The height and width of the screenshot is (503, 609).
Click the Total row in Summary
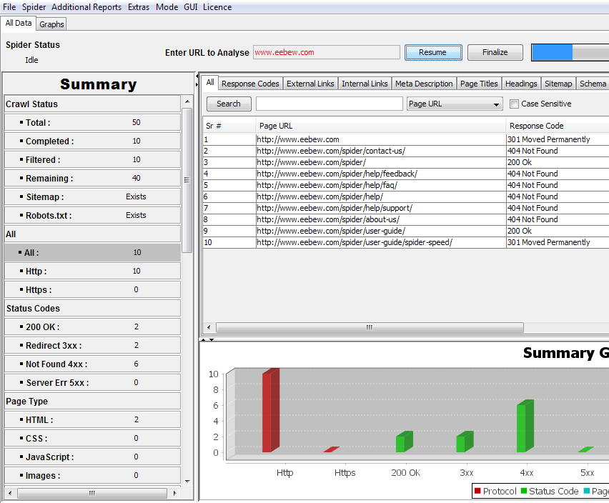click(x=92, y=123)
